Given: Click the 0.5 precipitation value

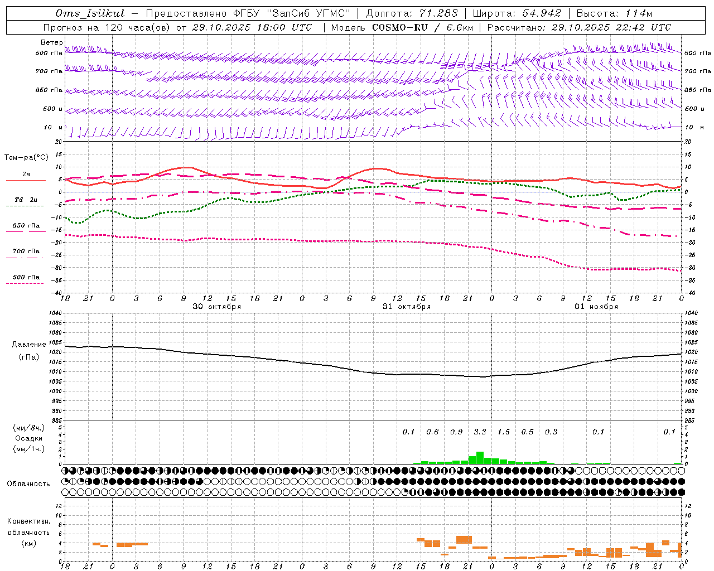Looking at the screenshot, I should (527, 432).
